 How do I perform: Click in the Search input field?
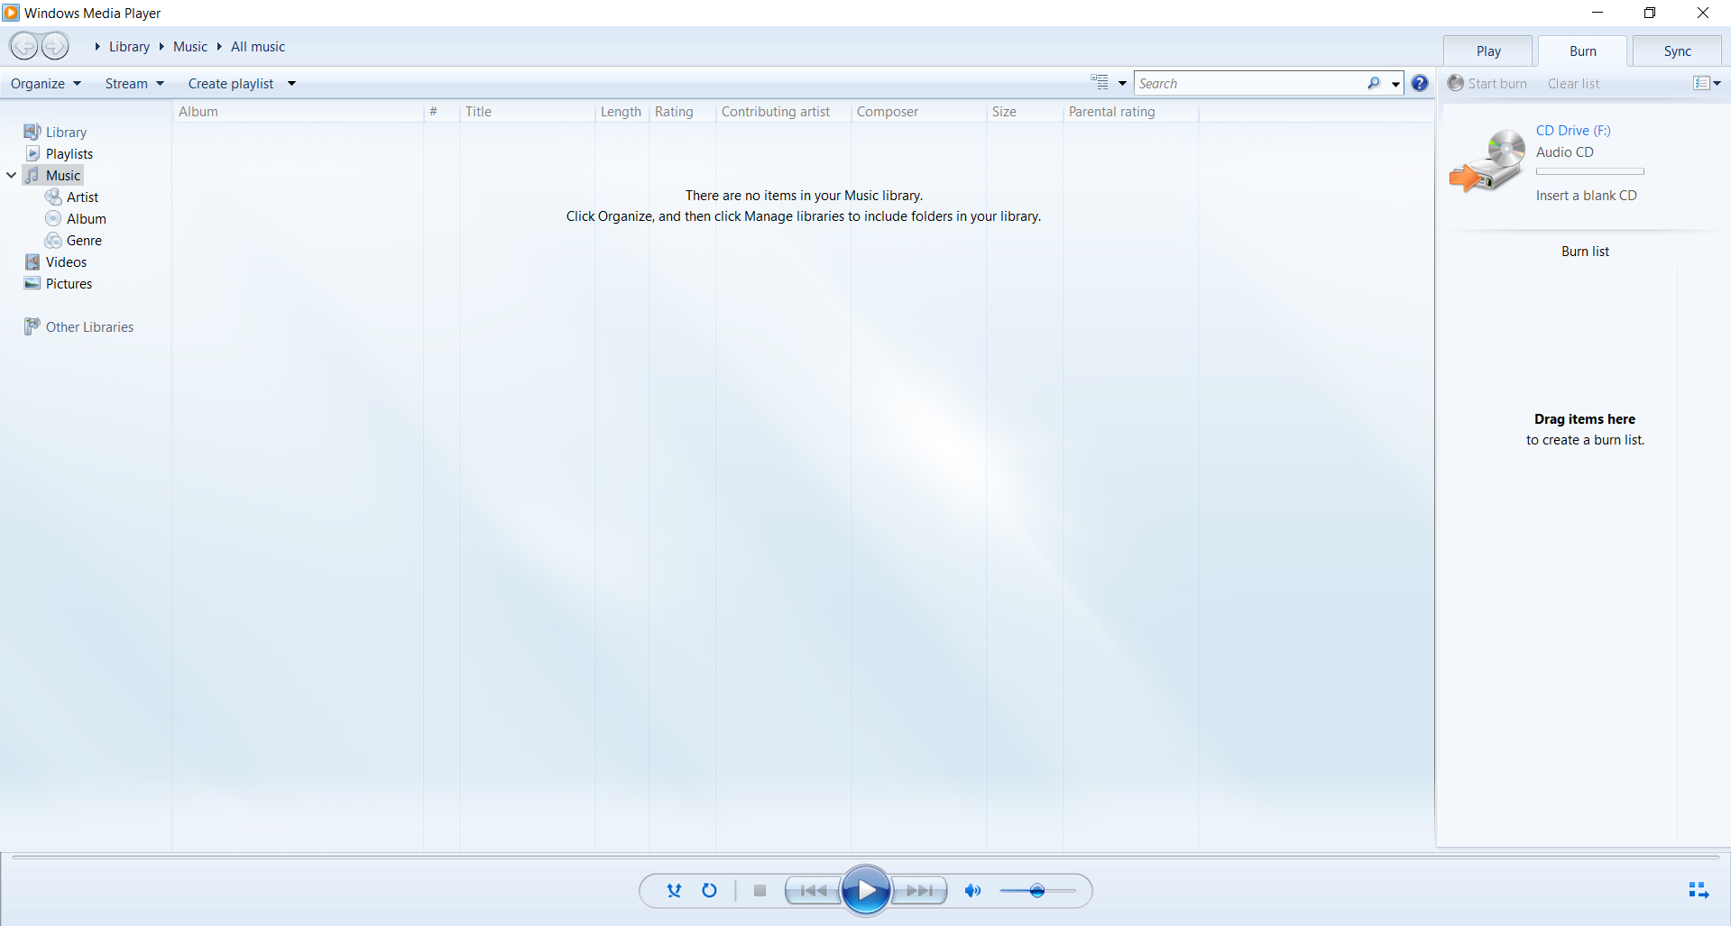(x=1249, y=84)
